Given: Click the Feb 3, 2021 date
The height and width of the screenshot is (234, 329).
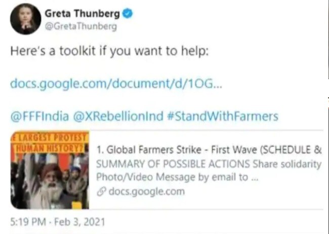Looking at the screenshot, I should tap(79, 222).
